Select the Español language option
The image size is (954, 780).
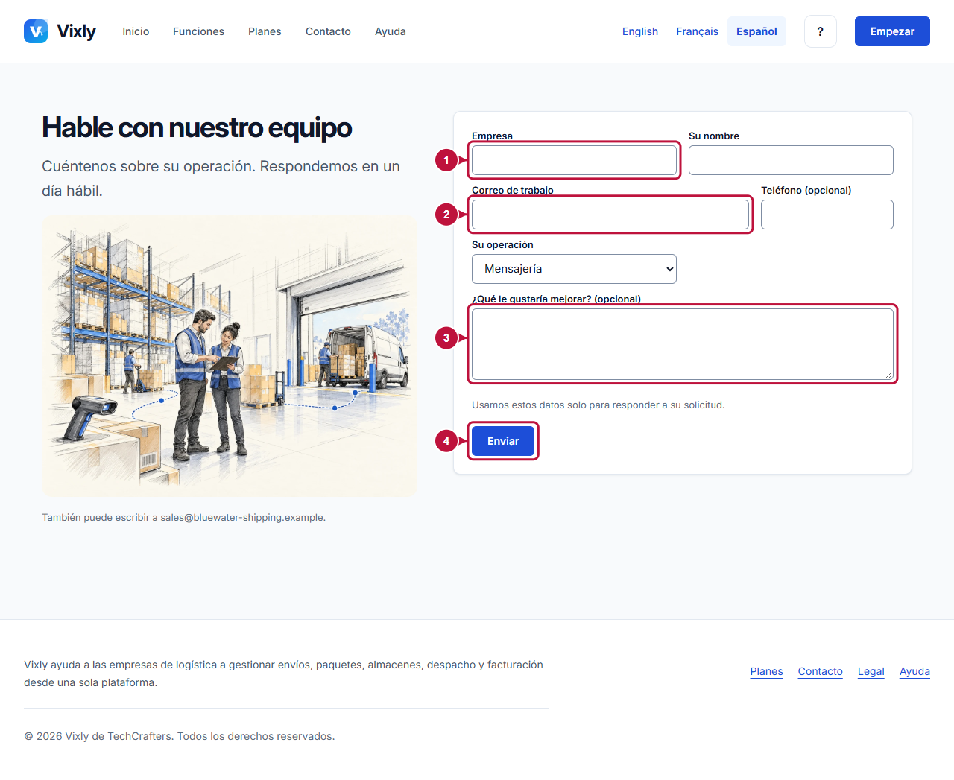[x=756, y=31]
